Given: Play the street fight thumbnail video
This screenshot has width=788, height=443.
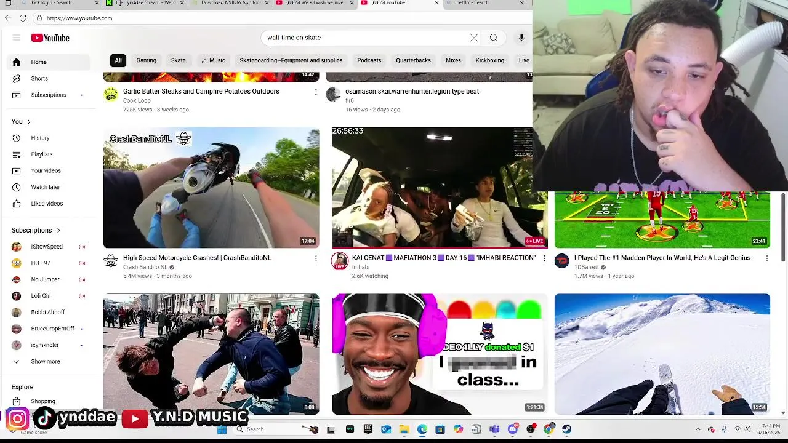Looking at the screenshot, I should 211,354.
